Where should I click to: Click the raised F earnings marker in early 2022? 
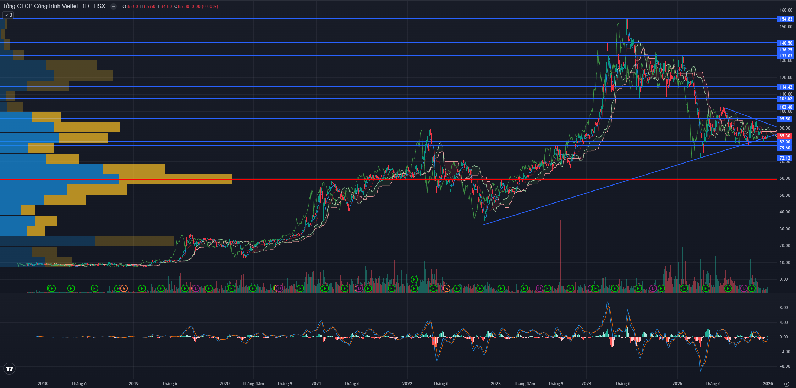(414, 280)
